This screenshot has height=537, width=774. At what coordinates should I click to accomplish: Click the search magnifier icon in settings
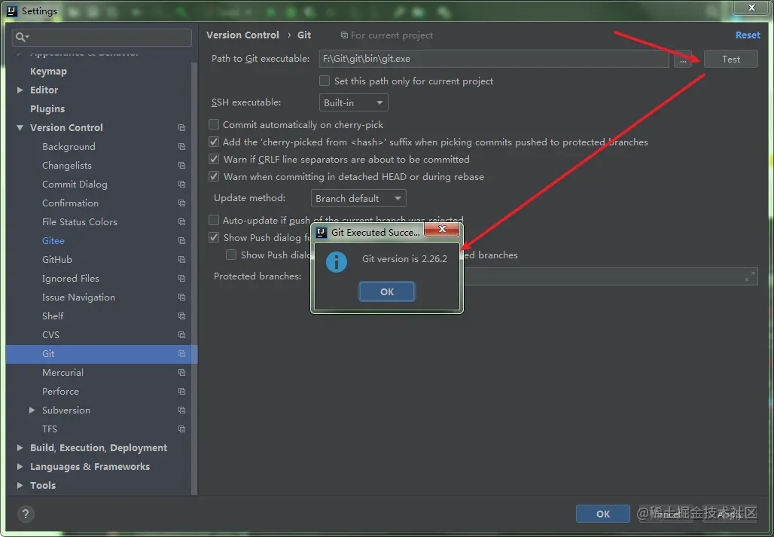[22, 37]
